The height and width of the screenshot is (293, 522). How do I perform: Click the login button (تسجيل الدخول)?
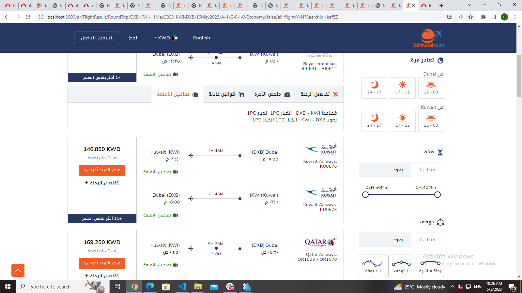pyautogui.click(x=96, y=38)
